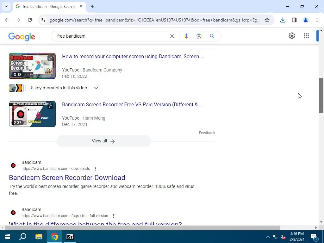Open a new Chrome tab
This screenshot has width=324, height=243.
pos(92,6)
